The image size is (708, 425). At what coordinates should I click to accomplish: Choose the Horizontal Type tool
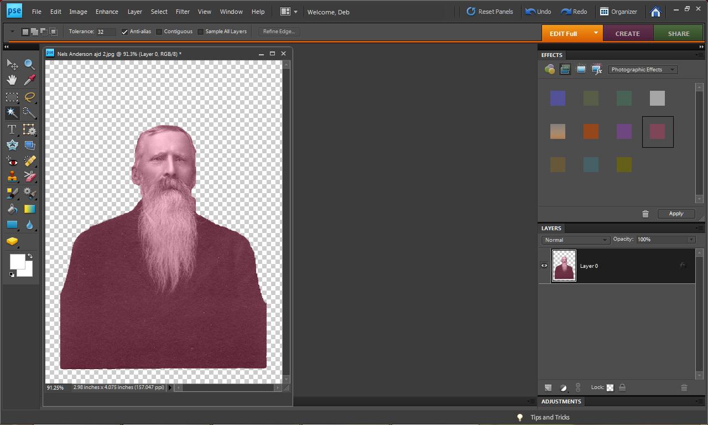pyautogui.click(x=12, y=129)
